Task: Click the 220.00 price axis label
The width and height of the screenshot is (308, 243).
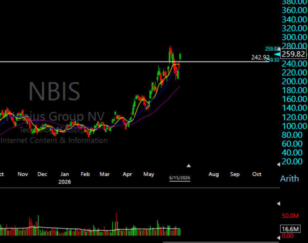Action: (294, 73)
